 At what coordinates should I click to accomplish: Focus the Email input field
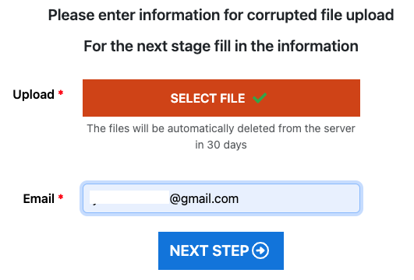221,198
